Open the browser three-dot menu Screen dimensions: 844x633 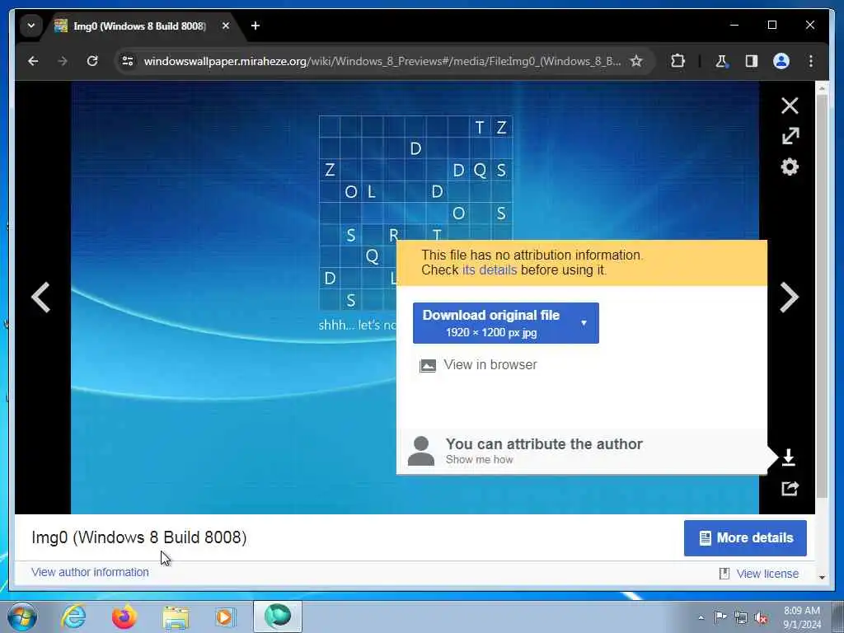[x=811, y=61]
